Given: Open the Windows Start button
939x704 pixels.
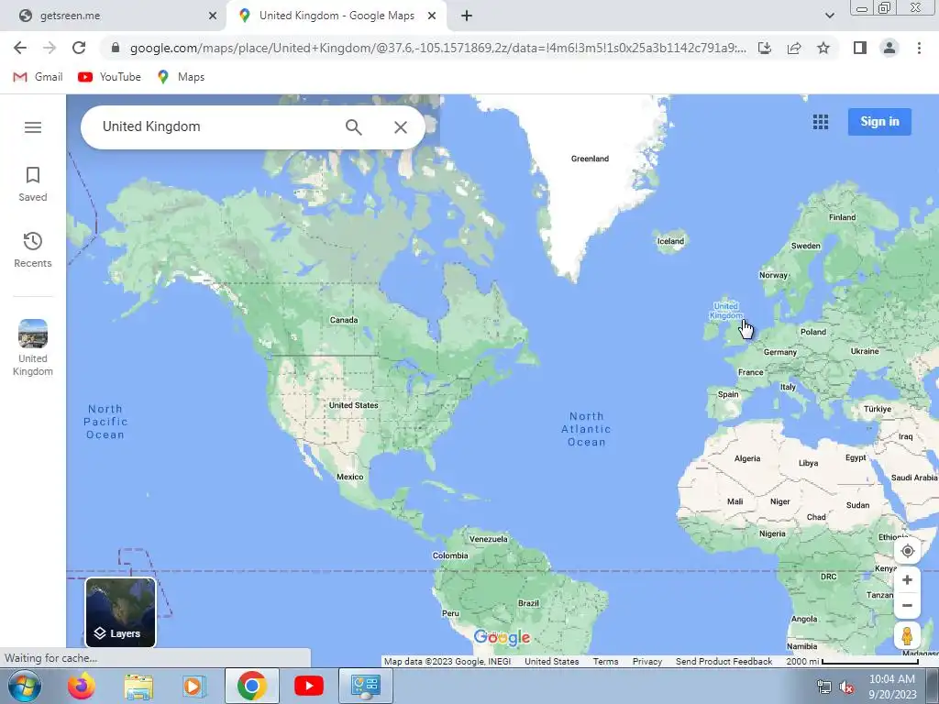Looking at the screenshot, I should (x=24, y=686).
